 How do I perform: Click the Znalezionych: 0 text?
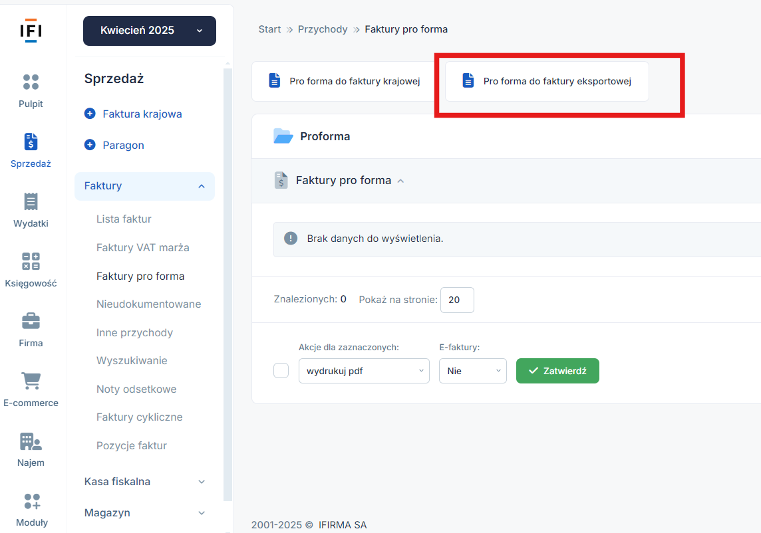coord(310,299)
